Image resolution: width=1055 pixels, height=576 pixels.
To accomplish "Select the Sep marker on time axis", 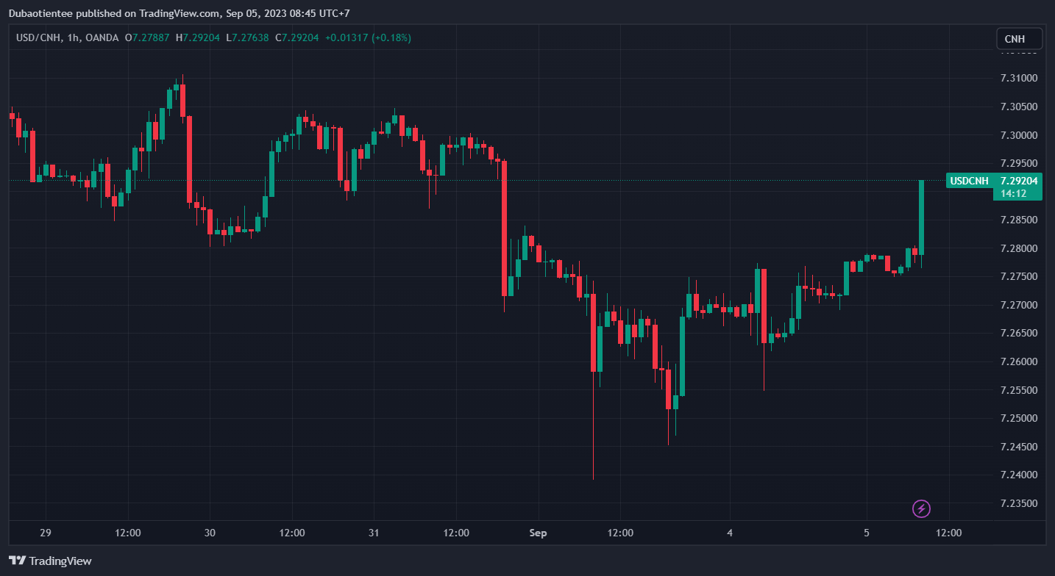I will (x=538, y=532).
